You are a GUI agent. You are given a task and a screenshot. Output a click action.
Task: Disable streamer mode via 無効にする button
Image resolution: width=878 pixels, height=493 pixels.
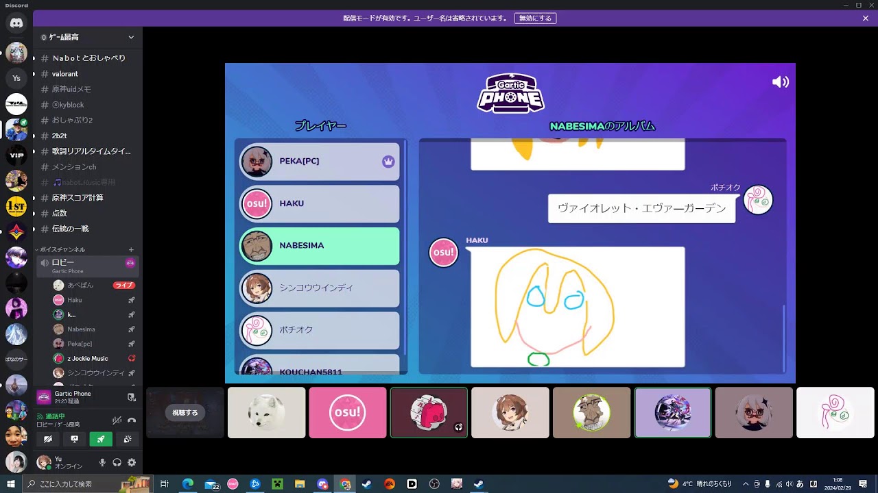click(535, 18)
